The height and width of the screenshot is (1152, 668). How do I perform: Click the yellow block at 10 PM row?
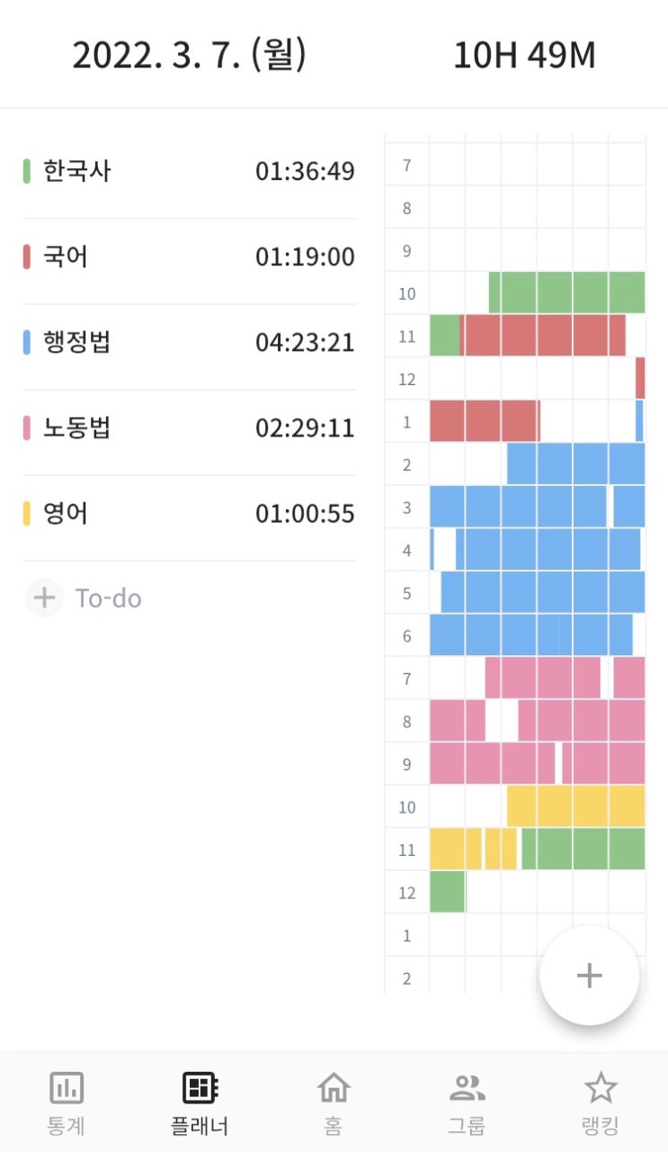tap(575, 805)
